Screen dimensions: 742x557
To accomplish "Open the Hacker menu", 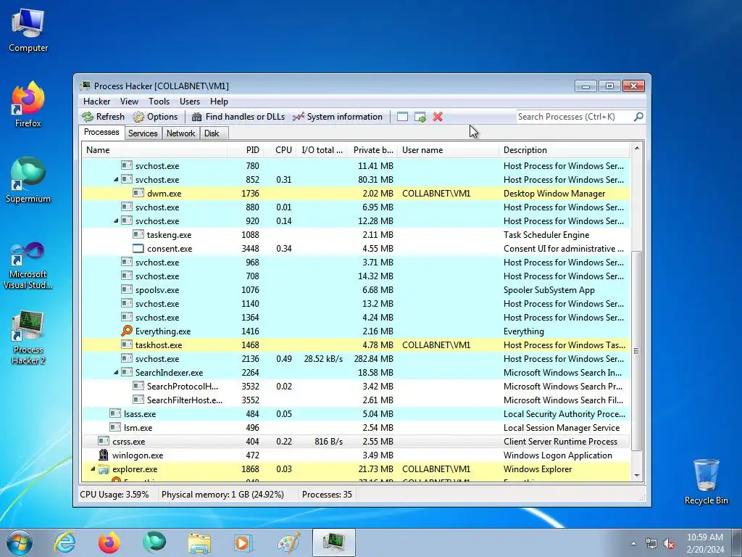I will click(x=96, y=102).
